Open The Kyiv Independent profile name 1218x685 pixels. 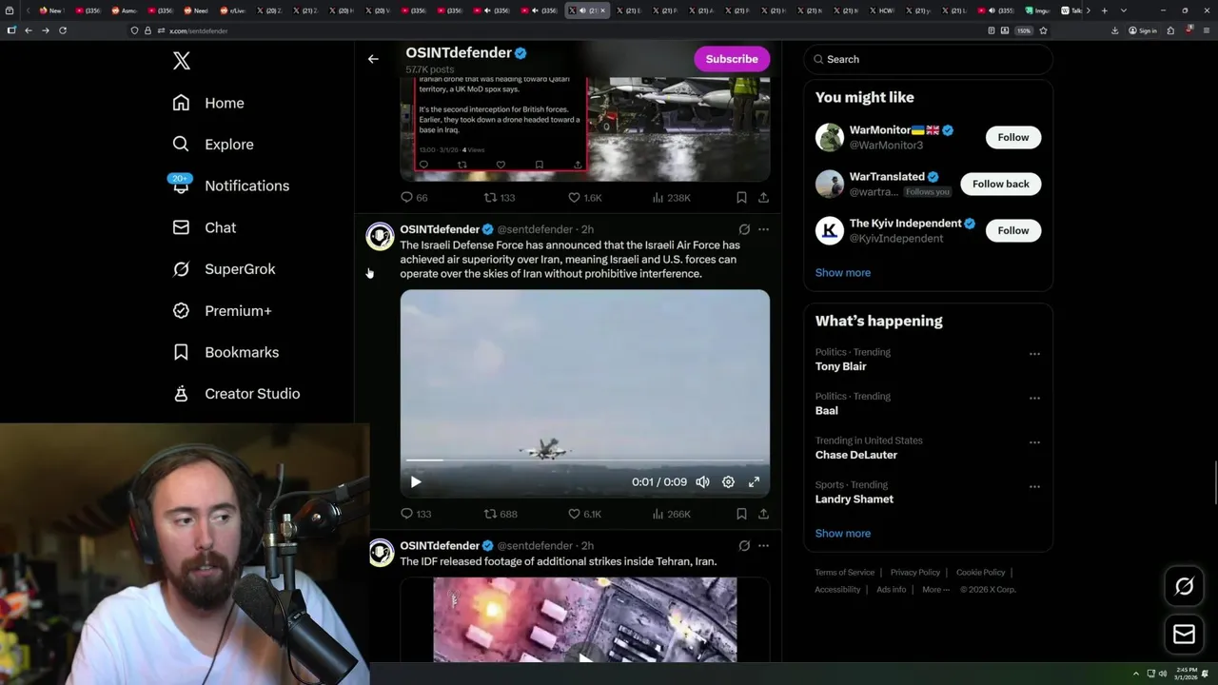[x=905, y=224]
